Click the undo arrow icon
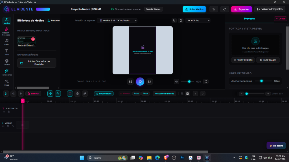Screen dimensions: 289x162 (214, 9)
